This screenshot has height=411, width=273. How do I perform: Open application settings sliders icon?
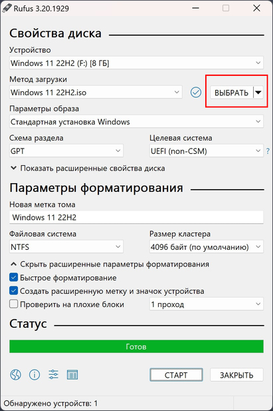[x=53, y=374]
